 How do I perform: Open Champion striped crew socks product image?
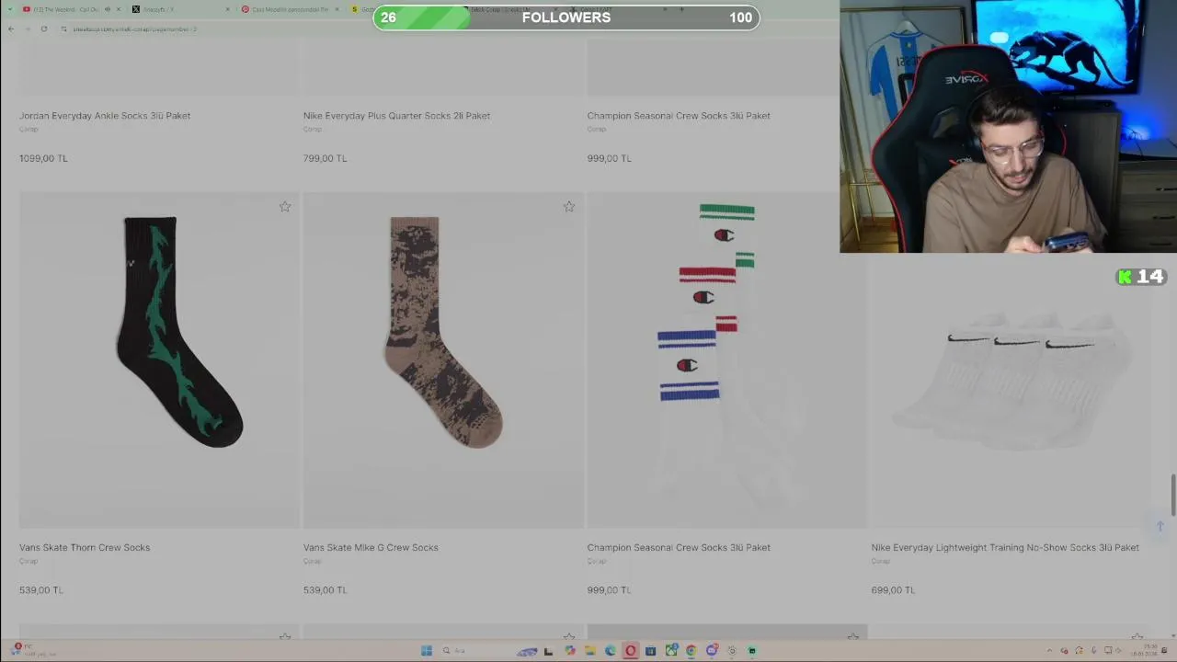click(x=727, y=360)
